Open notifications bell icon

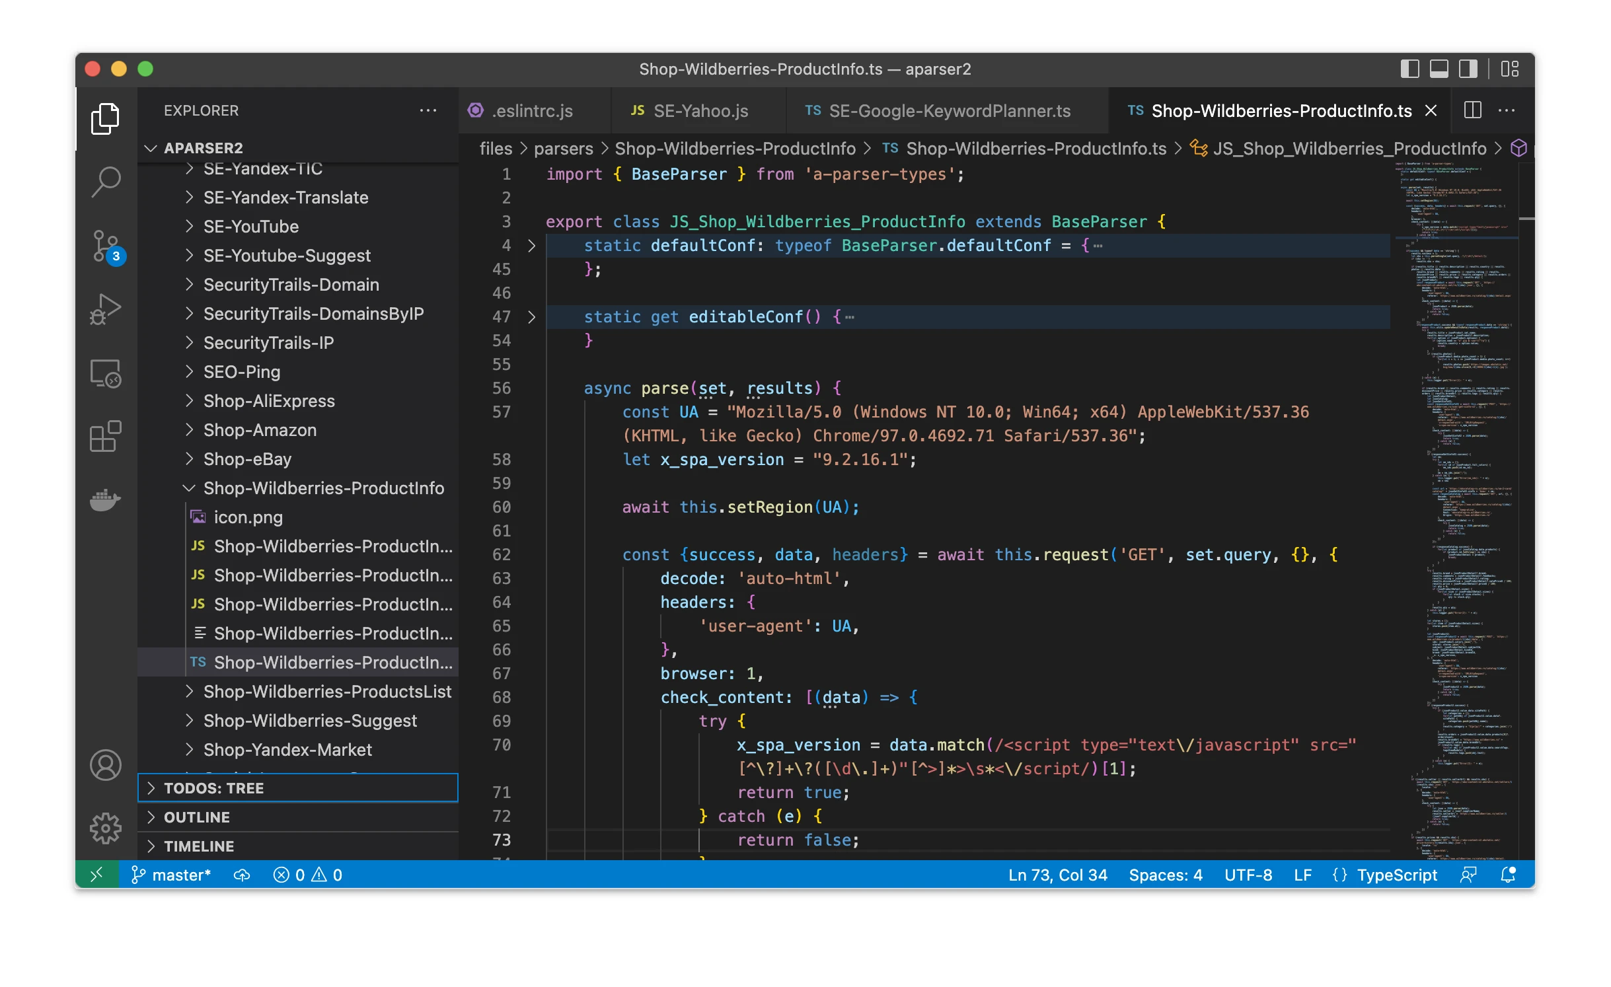click(1508, 875)
